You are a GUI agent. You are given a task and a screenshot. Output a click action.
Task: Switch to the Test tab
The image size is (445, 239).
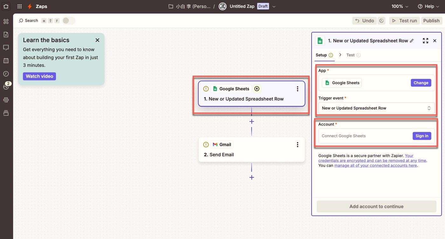click(x=353, y=55)
